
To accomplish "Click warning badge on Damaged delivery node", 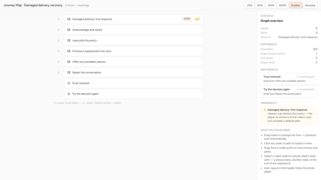I will 197,19.
